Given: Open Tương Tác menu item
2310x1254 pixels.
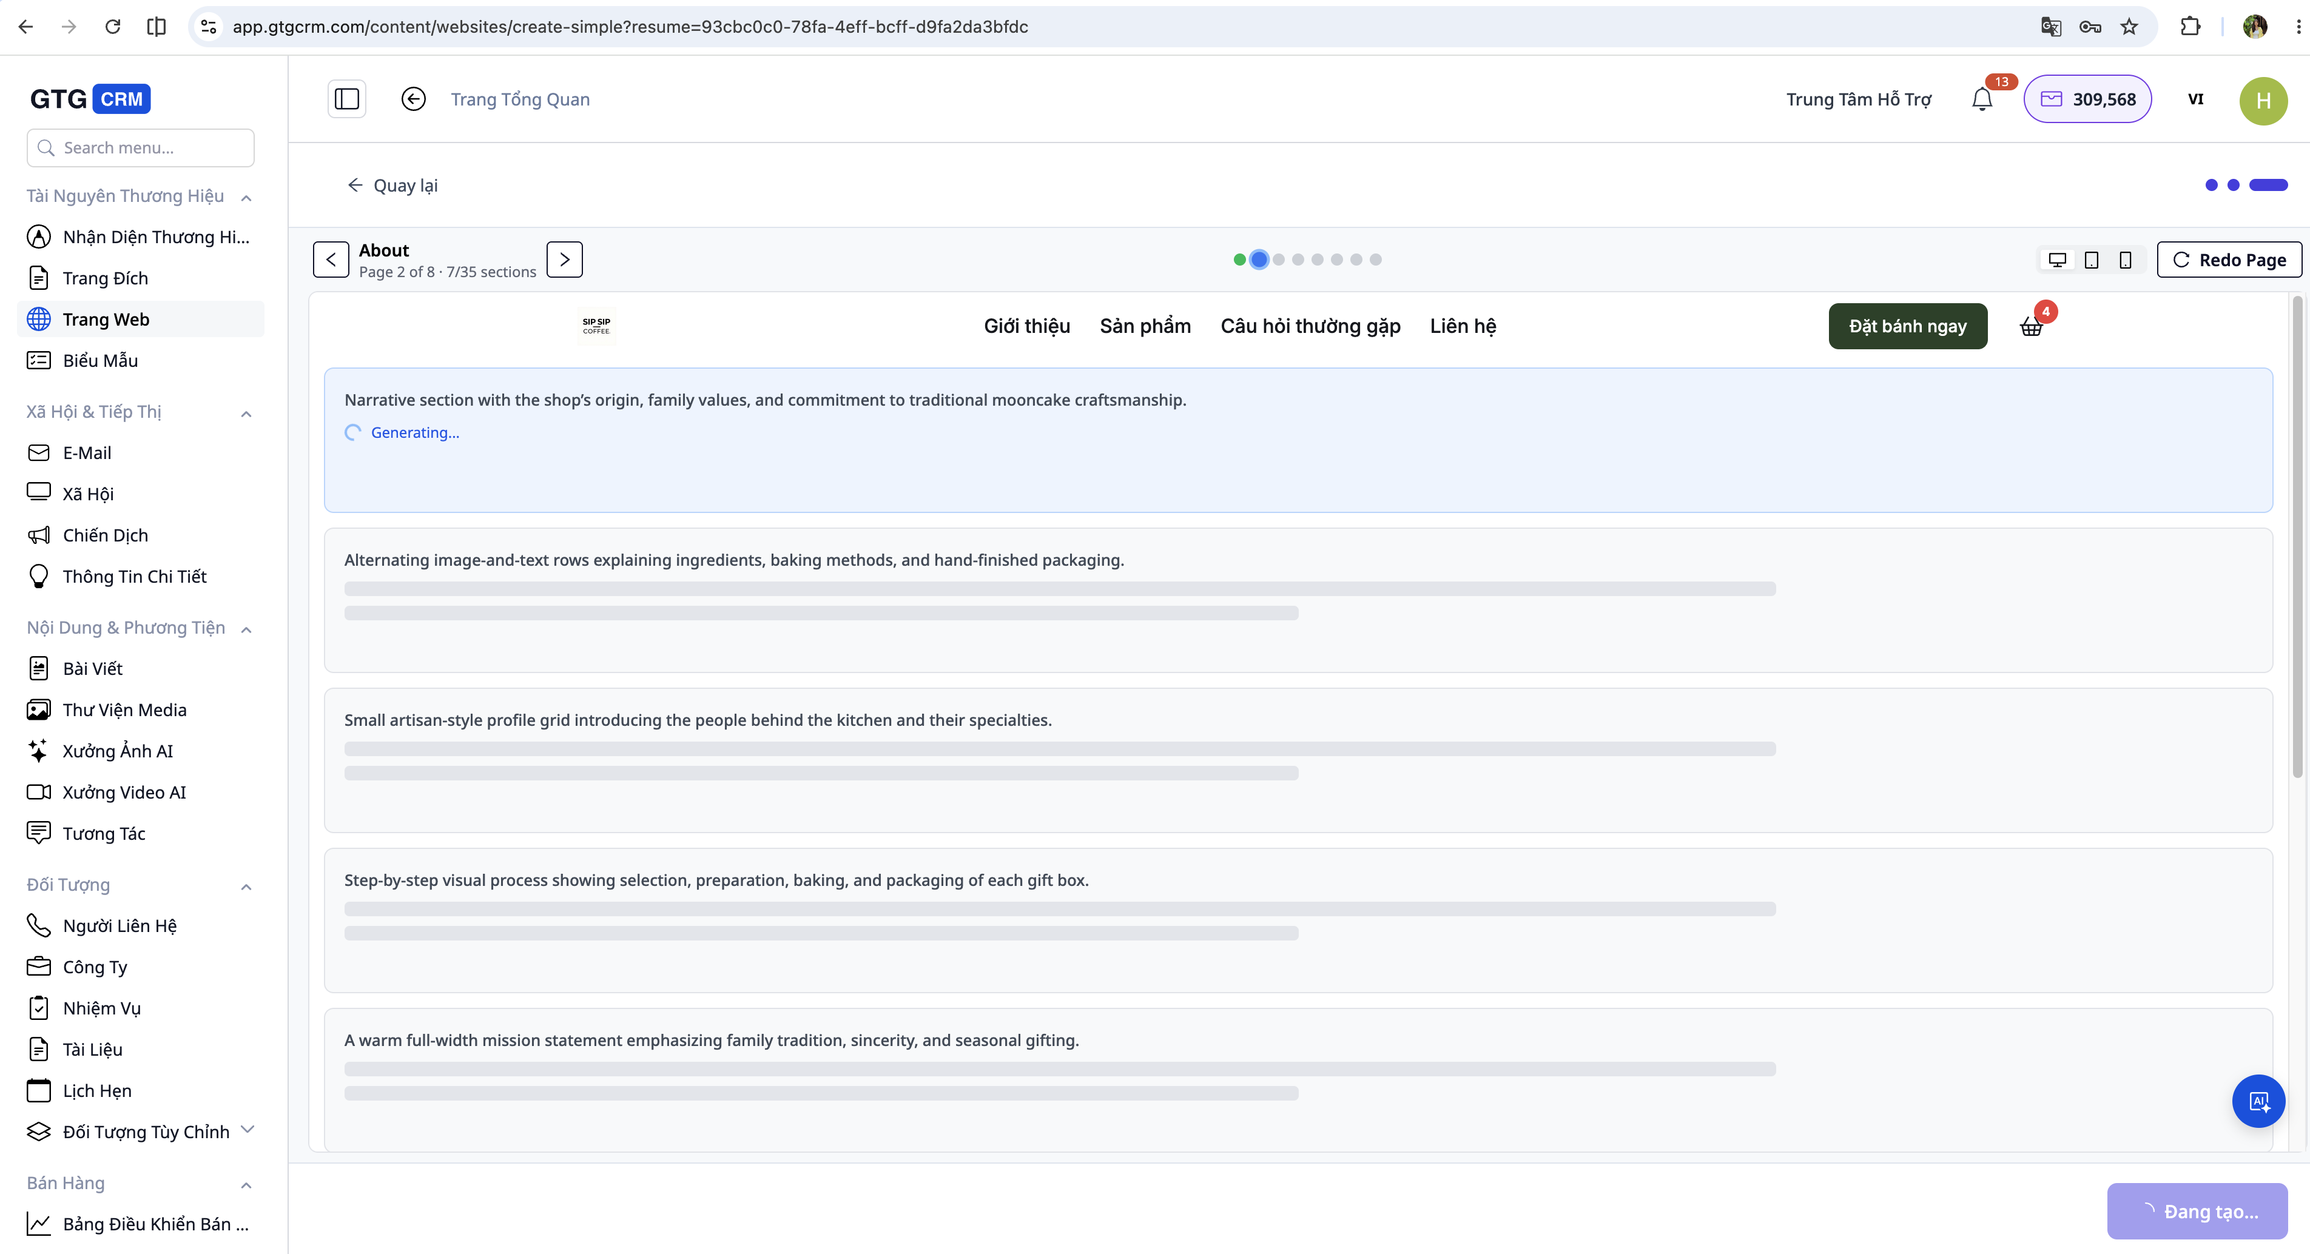Looking at the screenshot, I should pos(141,834).
